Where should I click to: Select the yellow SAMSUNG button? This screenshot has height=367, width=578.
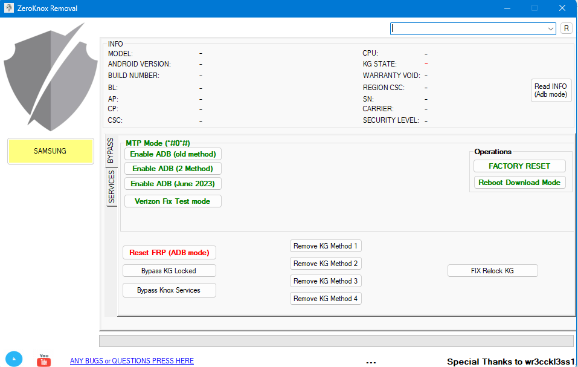click(51, 151)
